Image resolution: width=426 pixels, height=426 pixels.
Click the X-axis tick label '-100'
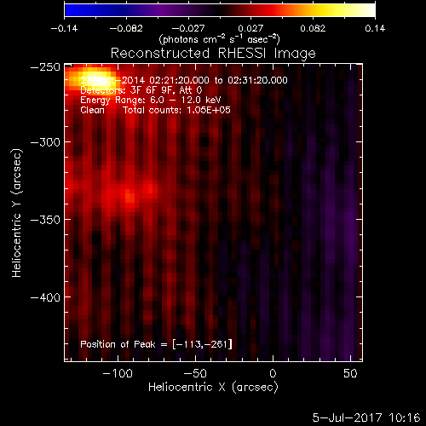(x=118, y=373)
